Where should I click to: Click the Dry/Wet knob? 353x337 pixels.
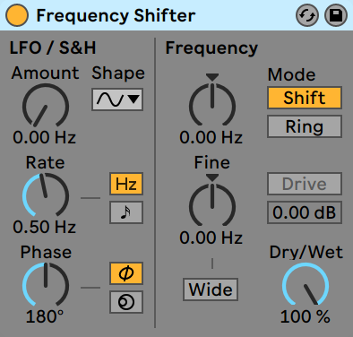point(306,285)
